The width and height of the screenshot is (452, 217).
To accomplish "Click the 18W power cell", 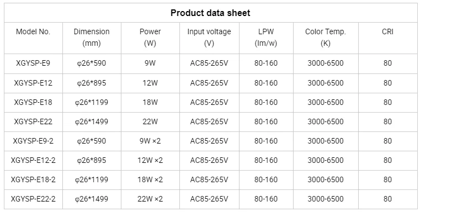I will click(x=150, y=103).
